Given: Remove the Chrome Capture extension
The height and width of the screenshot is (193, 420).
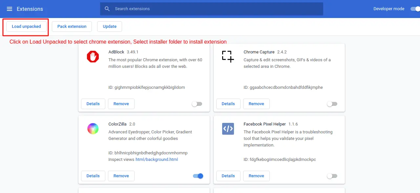Looking at the screenshot, I should [256, 104].
